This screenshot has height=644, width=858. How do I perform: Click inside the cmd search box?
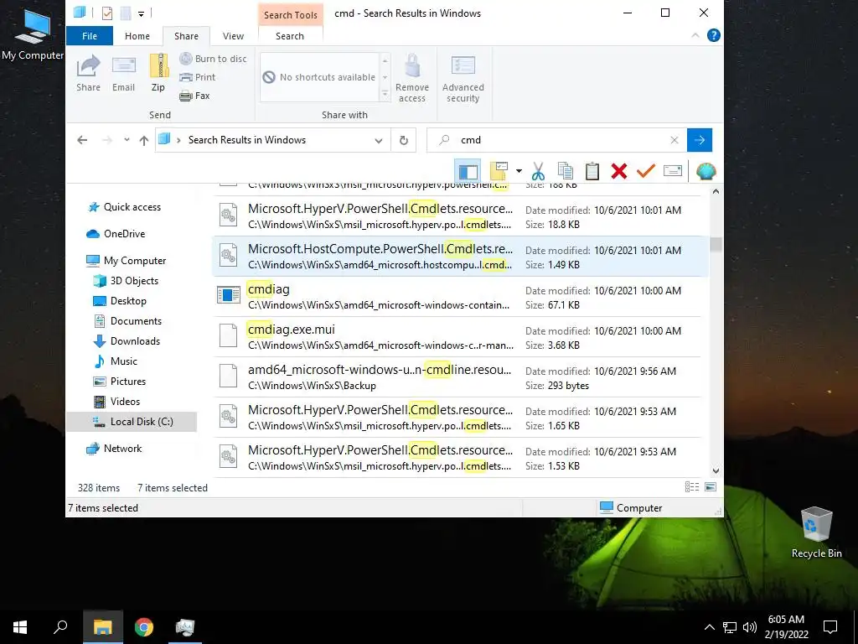tap(558, 140)
